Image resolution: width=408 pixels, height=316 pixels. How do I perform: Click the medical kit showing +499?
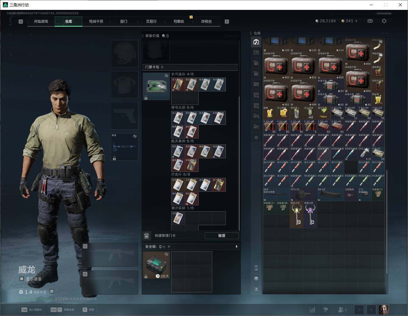304,93
